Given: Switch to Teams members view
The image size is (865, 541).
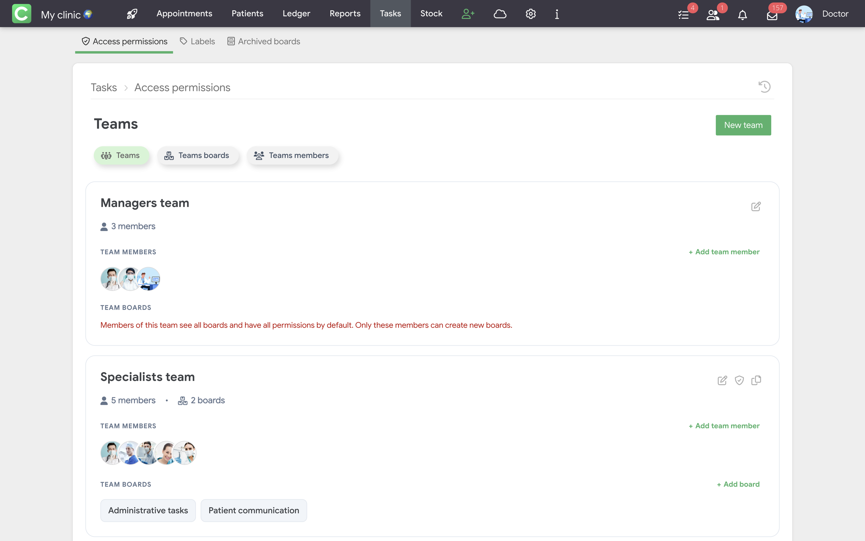Looking at the screenshot, I should coord(292,155).
